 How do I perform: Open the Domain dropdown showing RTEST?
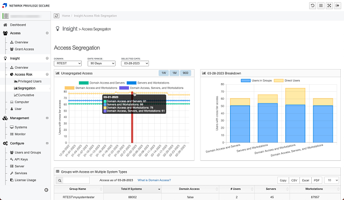point(68,63)
